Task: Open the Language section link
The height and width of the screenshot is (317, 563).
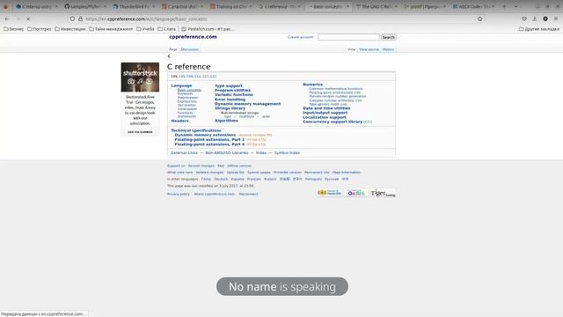Action: click(x=181, y=85)
